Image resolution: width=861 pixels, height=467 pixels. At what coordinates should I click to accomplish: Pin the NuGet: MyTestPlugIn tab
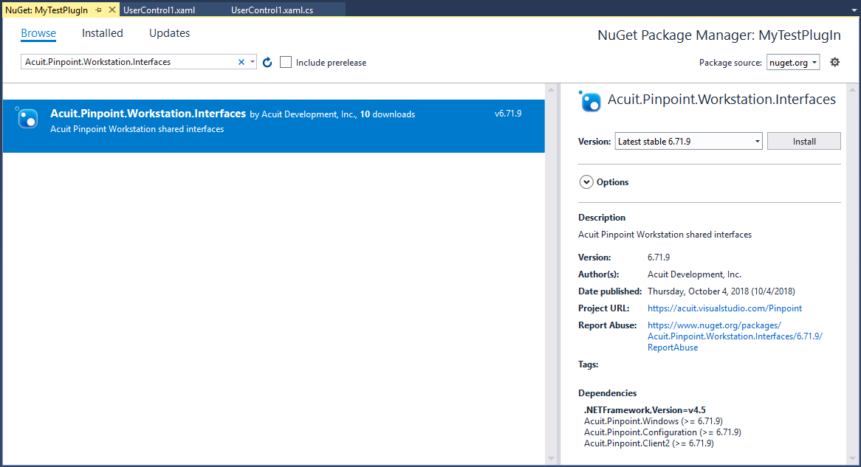(x=99, y=10)
